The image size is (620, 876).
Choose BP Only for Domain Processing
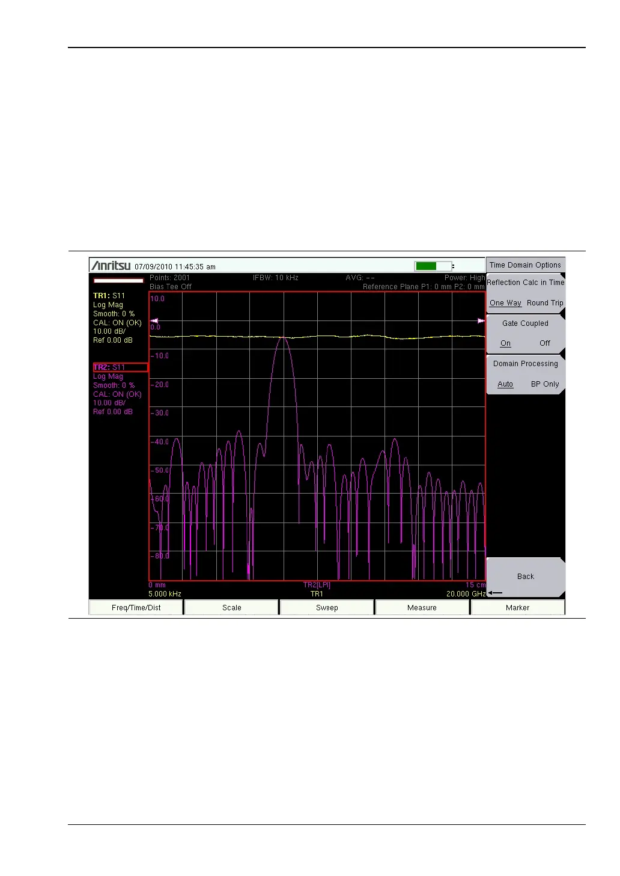[x=544, y=384]
